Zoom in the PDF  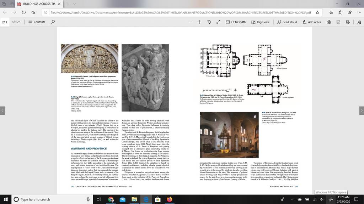pos(199,22)
